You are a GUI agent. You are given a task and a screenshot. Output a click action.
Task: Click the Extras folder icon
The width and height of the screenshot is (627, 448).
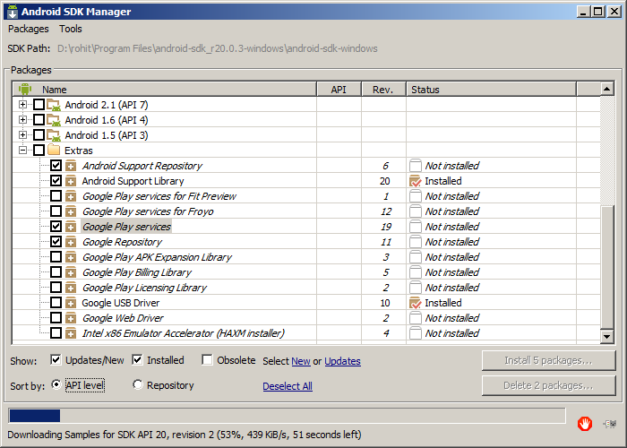point(54,150)
